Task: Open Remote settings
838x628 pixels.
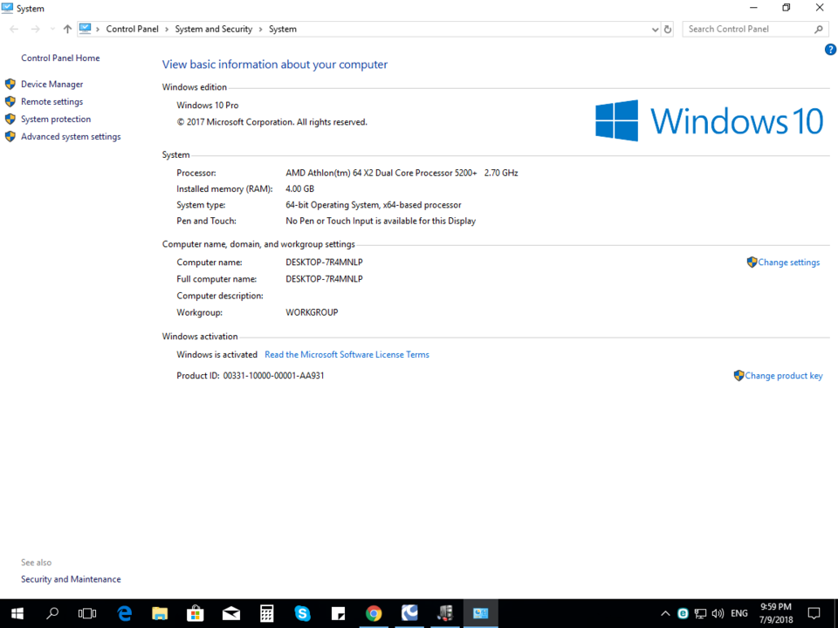Action: pyautogui.click(x=52, y=101)
